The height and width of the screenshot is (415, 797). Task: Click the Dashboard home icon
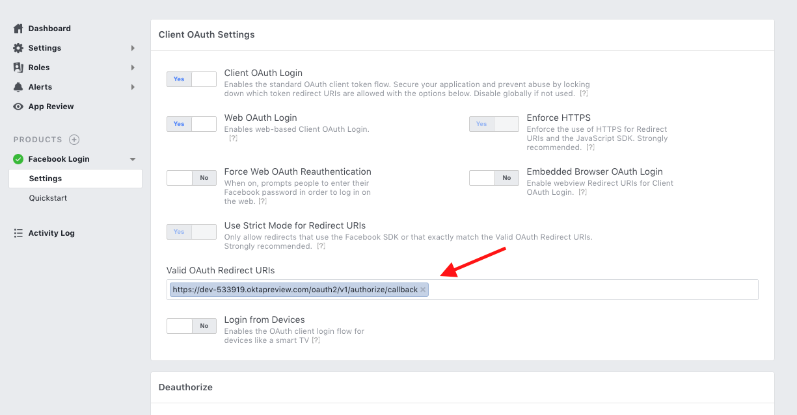pos(18,29)
